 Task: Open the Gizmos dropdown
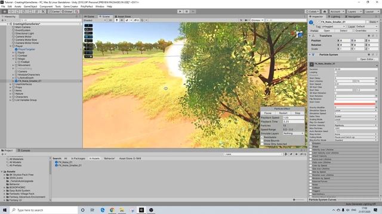tap(257, 20)
